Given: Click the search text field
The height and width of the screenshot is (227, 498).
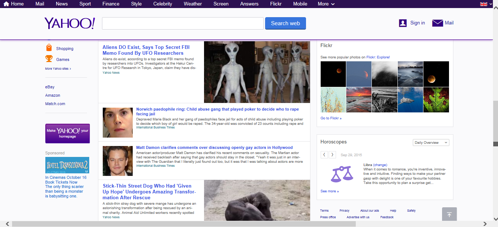Looking at the screenshot, I should pyautogui.click(x=183, y=23).
